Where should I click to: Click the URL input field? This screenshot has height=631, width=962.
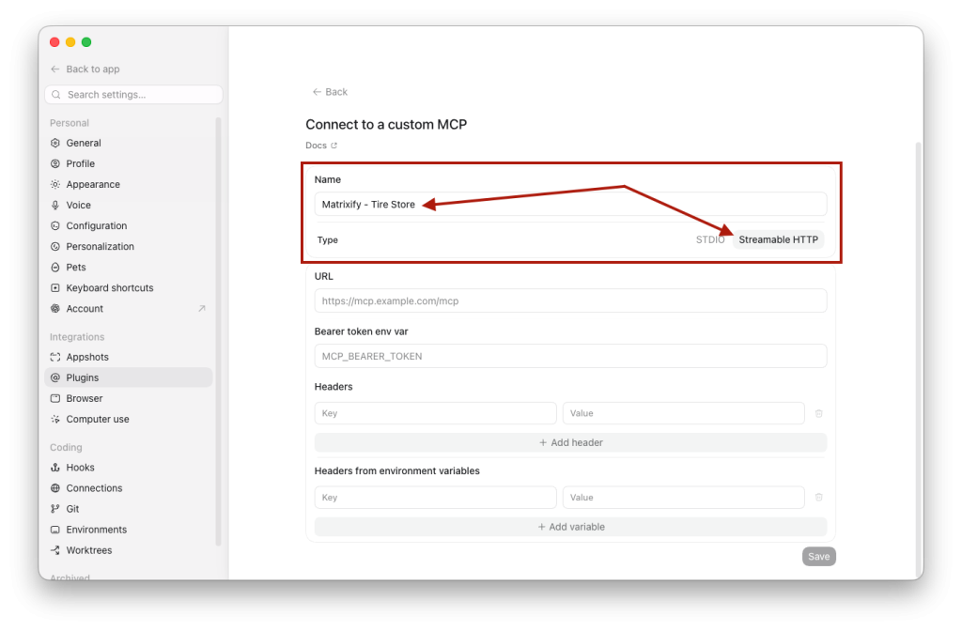coord(570,301)
